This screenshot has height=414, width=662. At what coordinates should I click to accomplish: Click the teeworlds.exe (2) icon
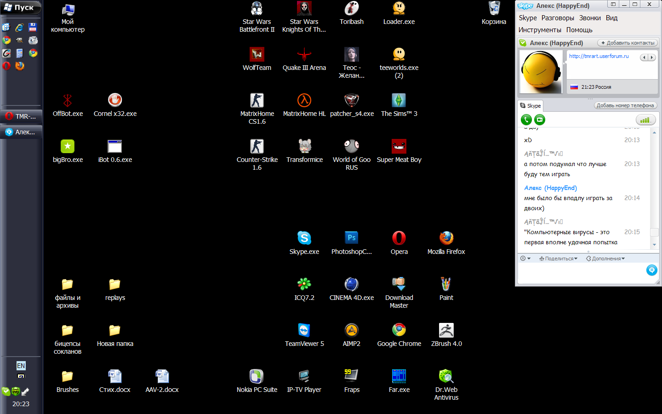[399, 63]
